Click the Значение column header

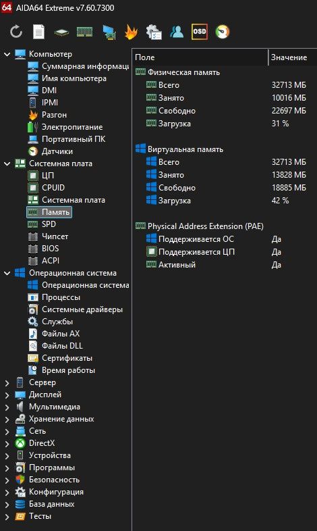[x=293, y=57]
